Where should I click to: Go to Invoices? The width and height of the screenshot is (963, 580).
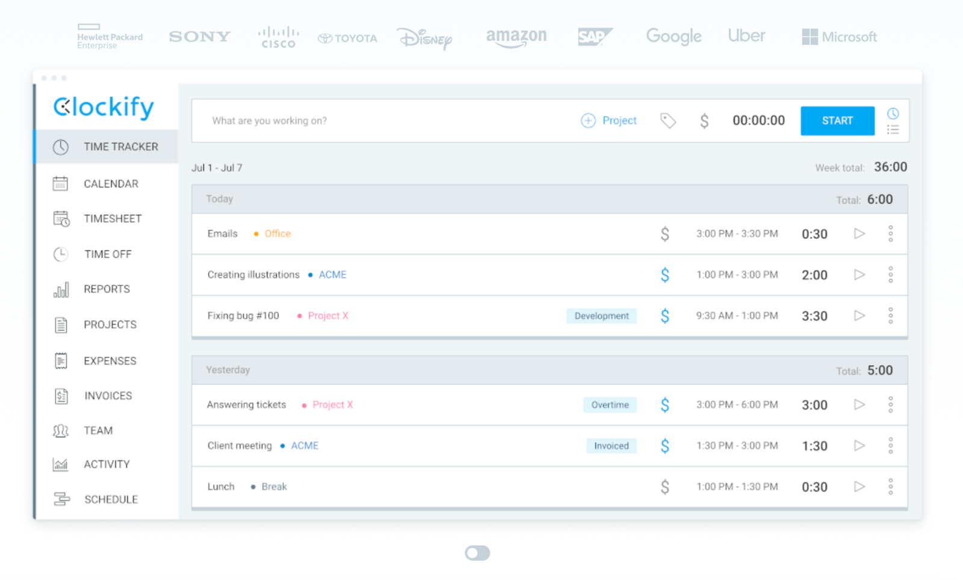click(108, 395)
